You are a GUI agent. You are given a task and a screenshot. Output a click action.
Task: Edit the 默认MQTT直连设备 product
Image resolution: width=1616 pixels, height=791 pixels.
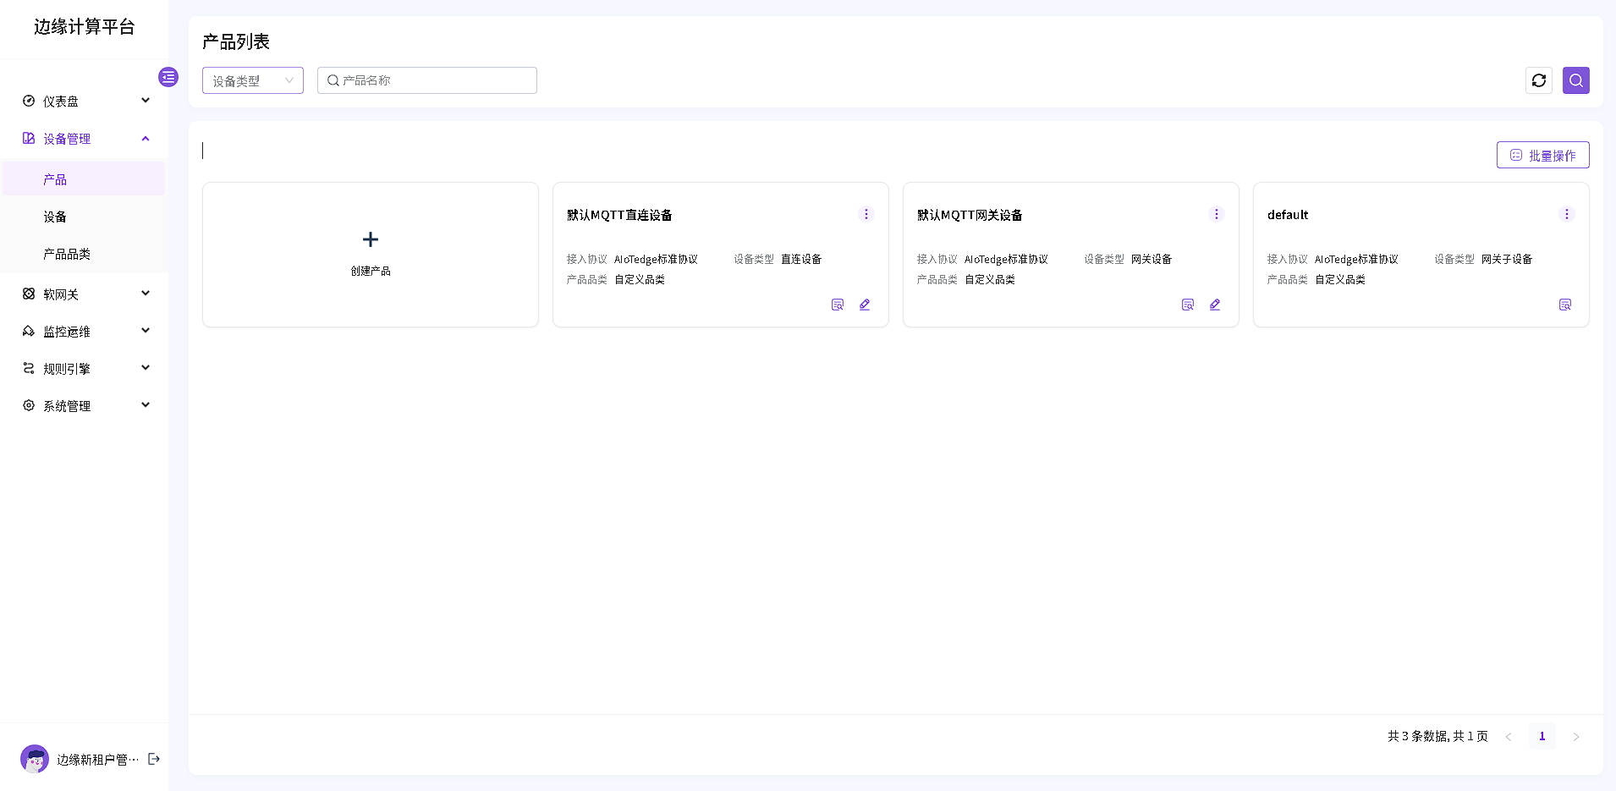click(x=865, y=305)
